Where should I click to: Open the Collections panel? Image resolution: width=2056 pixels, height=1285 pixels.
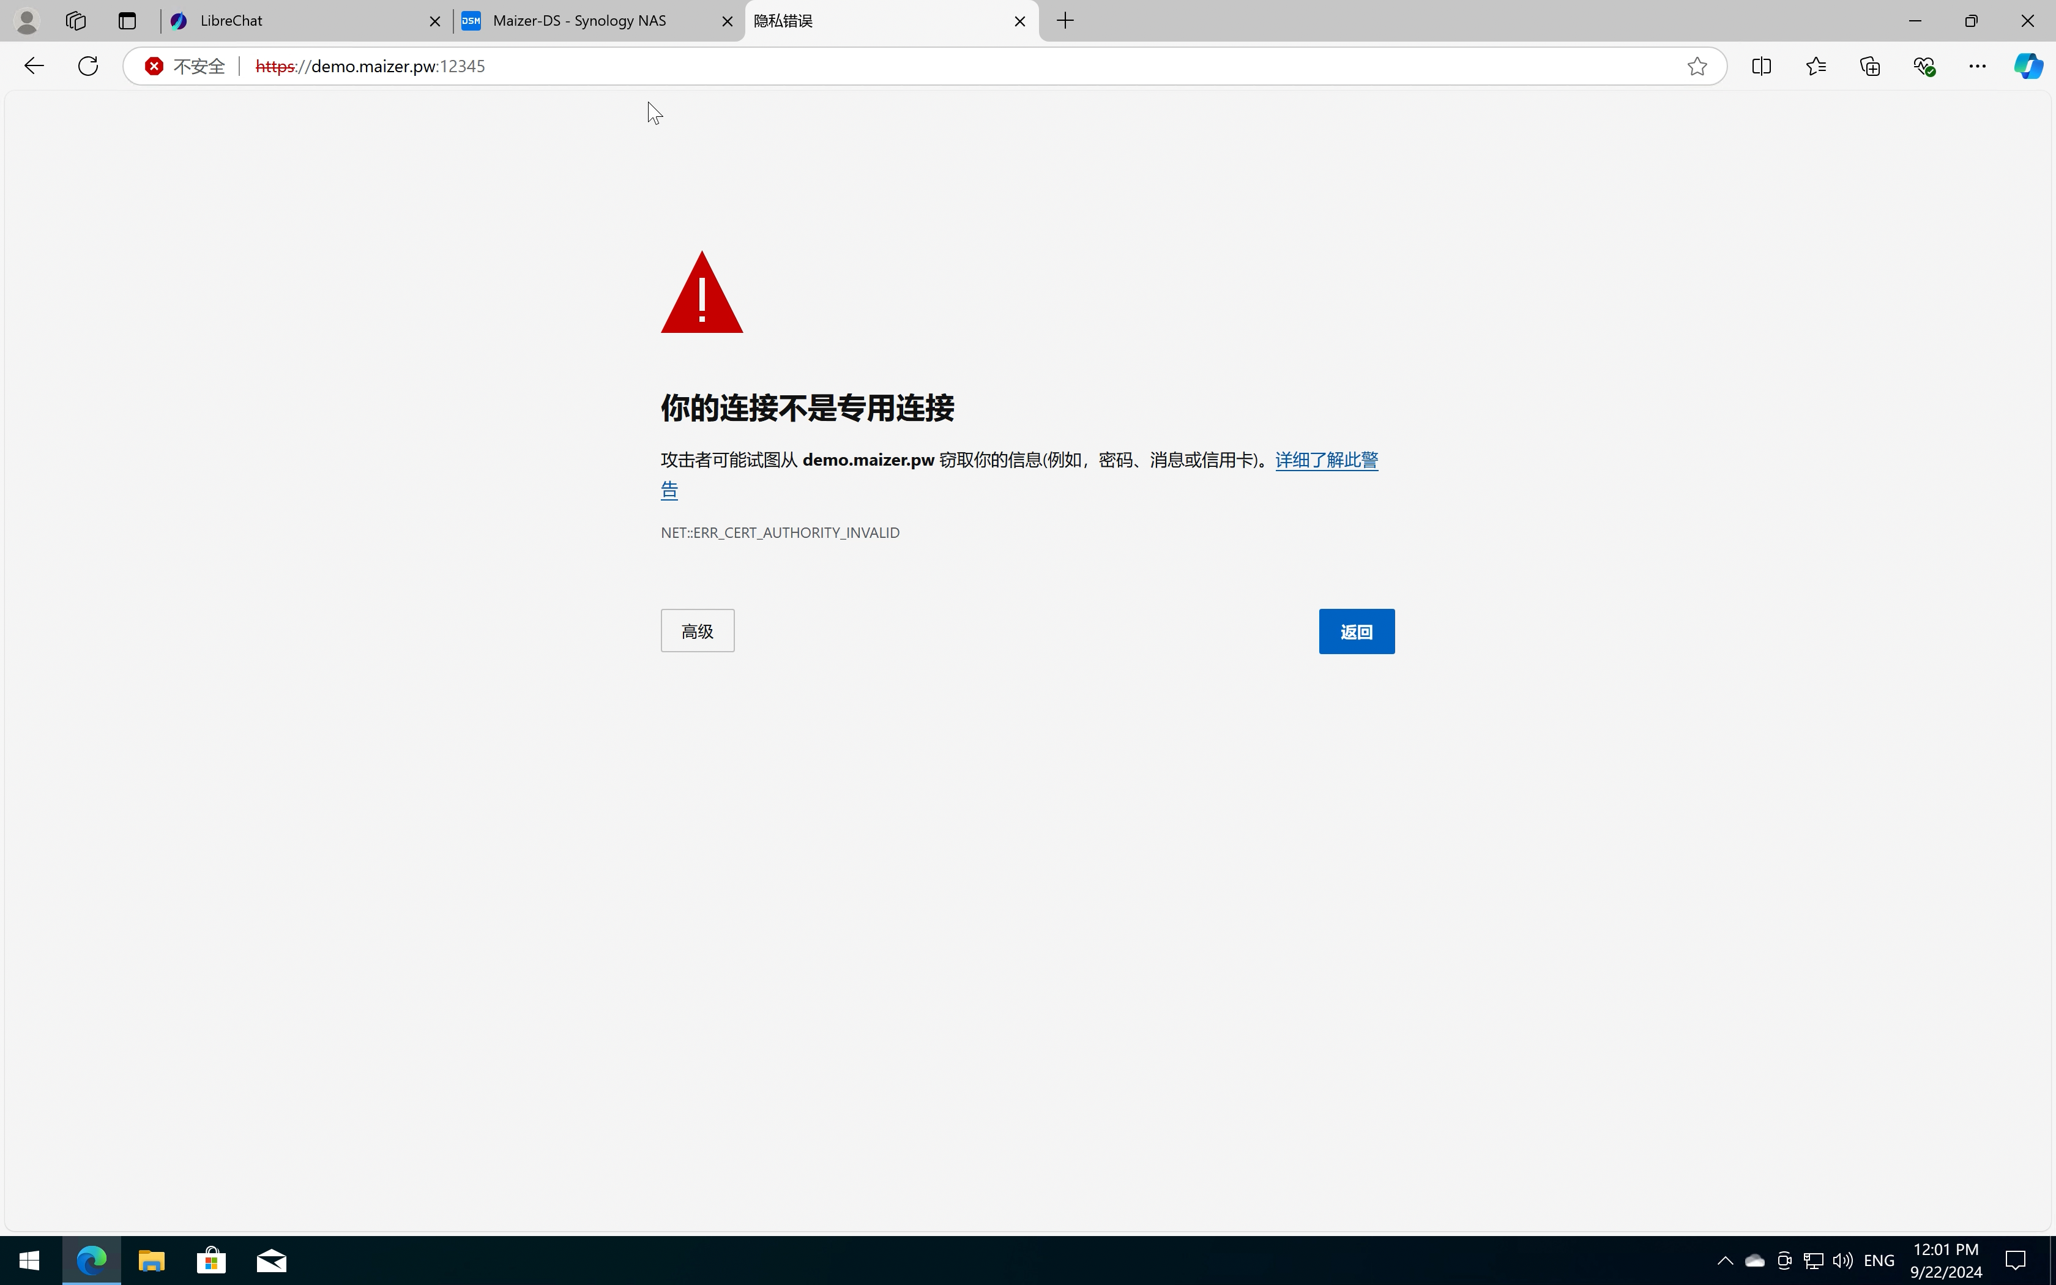tap(1870, 65)
